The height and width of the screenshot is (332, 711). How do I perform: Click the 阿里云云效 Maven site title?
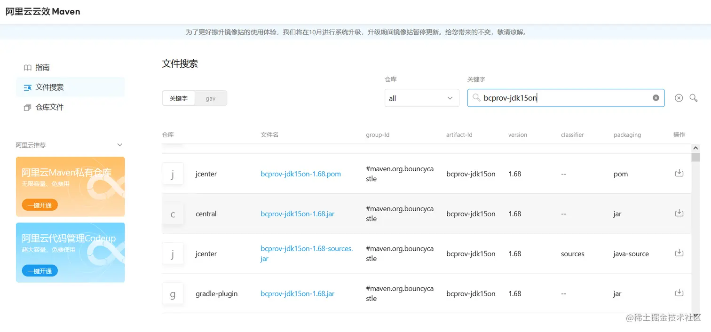click(43, 12)
